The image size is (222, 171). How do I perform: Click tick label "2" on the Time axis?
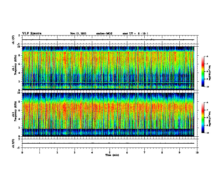pyautogui.click(x=57, y=153)
